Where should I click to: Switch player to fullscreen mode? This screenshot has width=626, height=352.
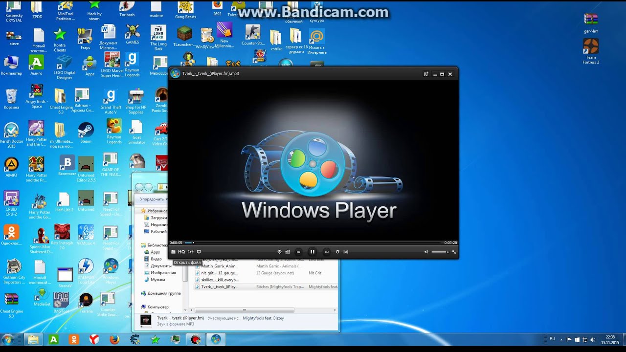click(x=454, y=252)
